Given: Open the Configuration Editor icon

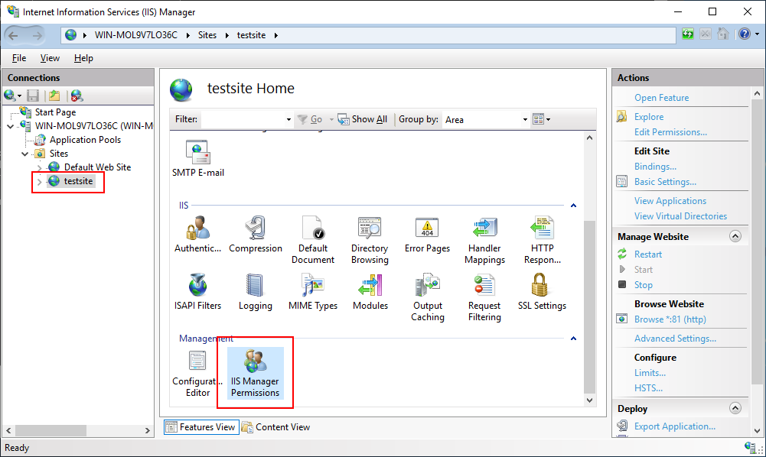Looking at the screenshot, I should click(197, 373).
